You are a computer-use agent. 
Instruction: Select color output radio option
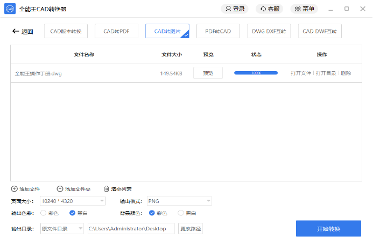click(44, 213)
